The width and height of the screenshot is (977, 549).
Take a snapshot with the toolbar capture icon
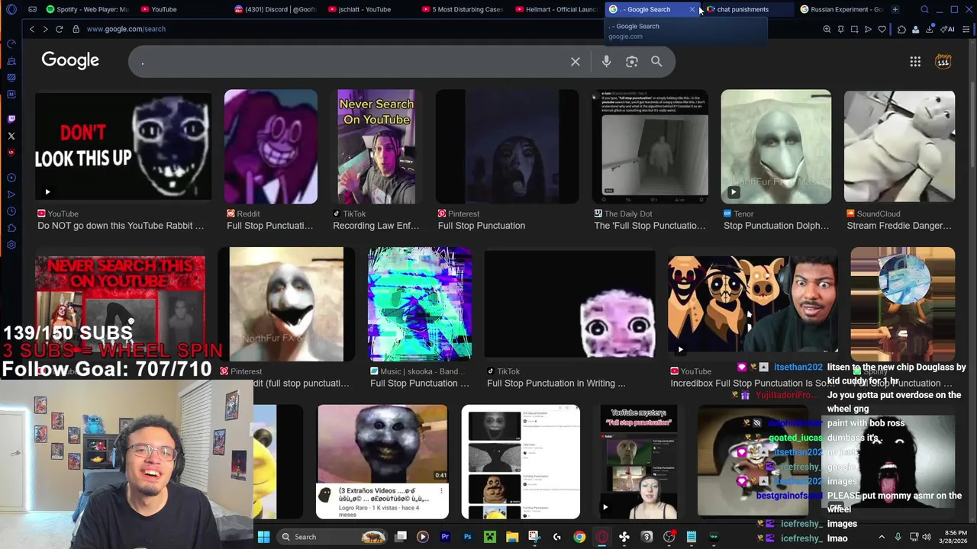point(854,29)
